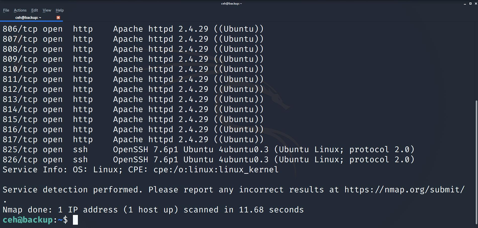Image resolution: width=478 pixels, height=228 pixels.
Task: Minimize the terminal window
Action: click(x=465, y=4)
